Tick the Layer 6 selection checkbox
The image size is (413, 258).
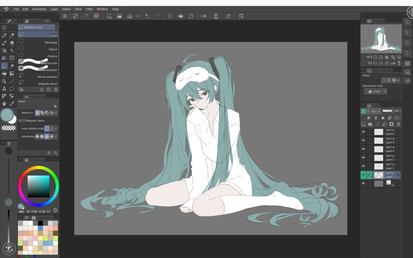(369, 132)
